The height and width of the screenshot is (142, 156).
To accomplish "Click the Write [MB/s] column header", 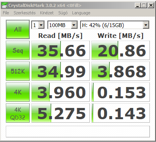I will (121, 36).
